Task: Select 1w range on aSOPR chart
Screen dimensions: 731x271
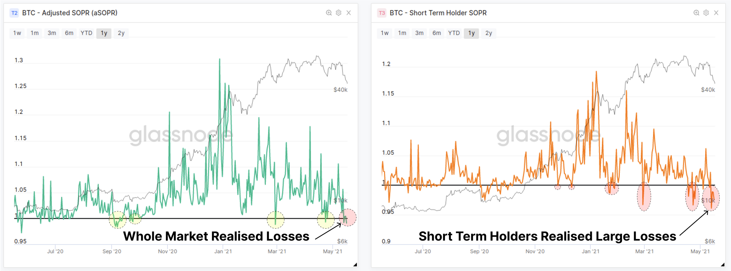Action: coord(17,33)
